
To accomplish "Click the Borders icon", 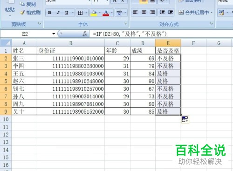I will 80,13.
